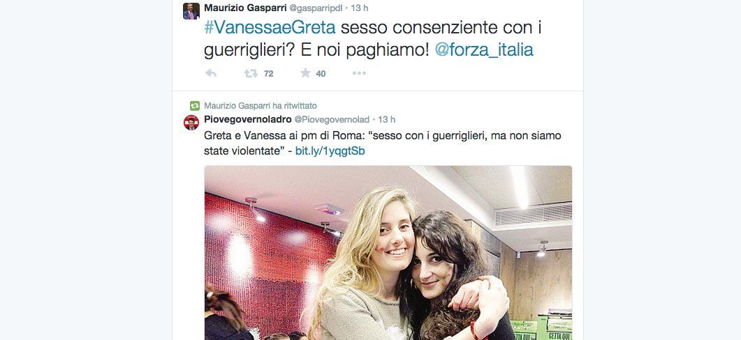View the 72 retweets count

click(268, 74)
